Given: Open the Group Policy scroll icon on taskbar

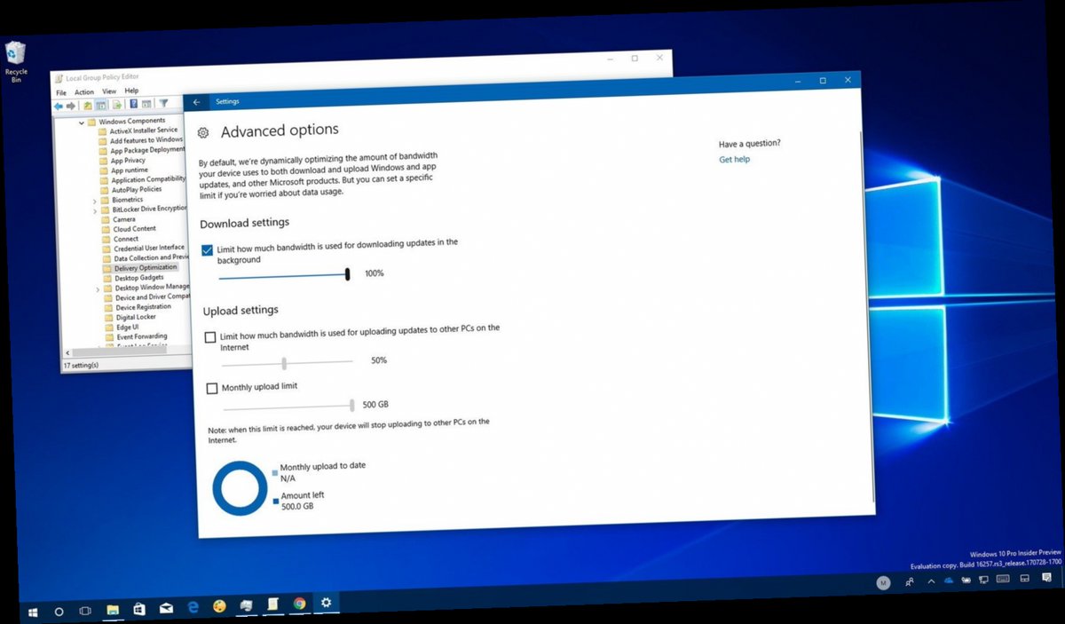Looking at the screenshot, I should coord(273,604).
